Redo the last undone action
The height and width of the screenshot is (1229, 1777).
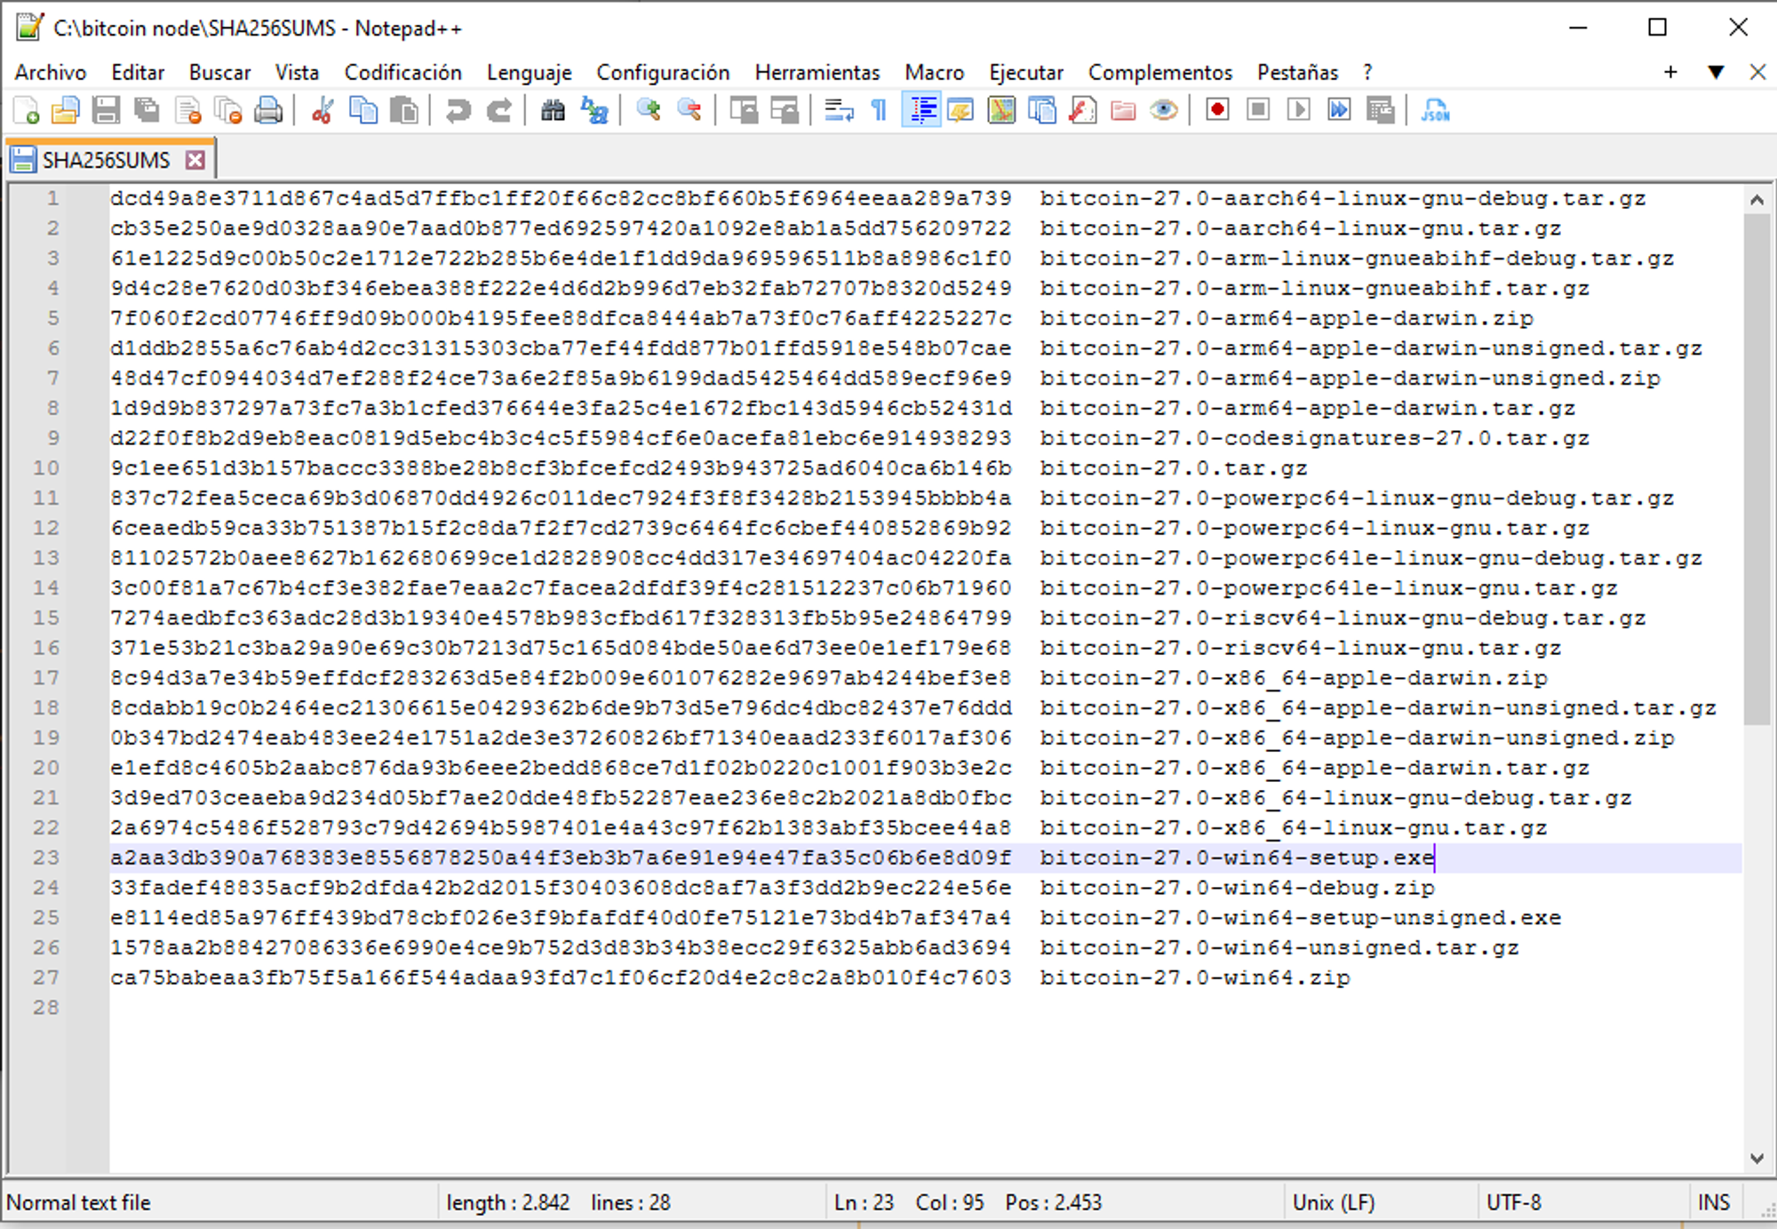pyautogui.click(x=499, y=111)
